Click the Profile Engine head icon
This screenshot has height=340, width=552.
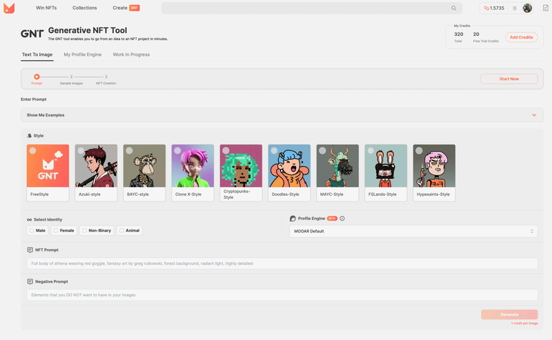(x=293, y=219)
